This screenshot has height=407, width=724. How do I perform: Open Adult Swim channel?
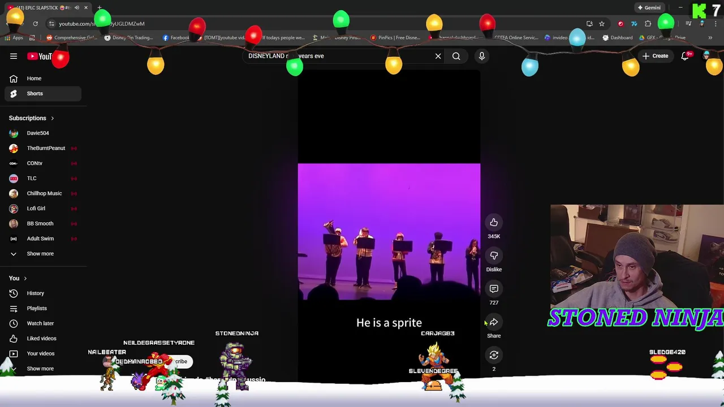[42, 239]
